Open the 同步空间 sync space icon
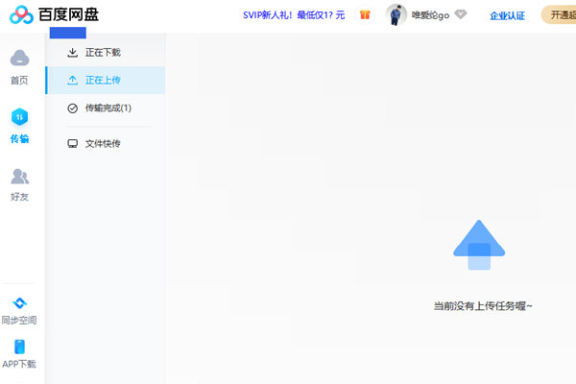Screen dimensions: 576x384 click(19, 303)
